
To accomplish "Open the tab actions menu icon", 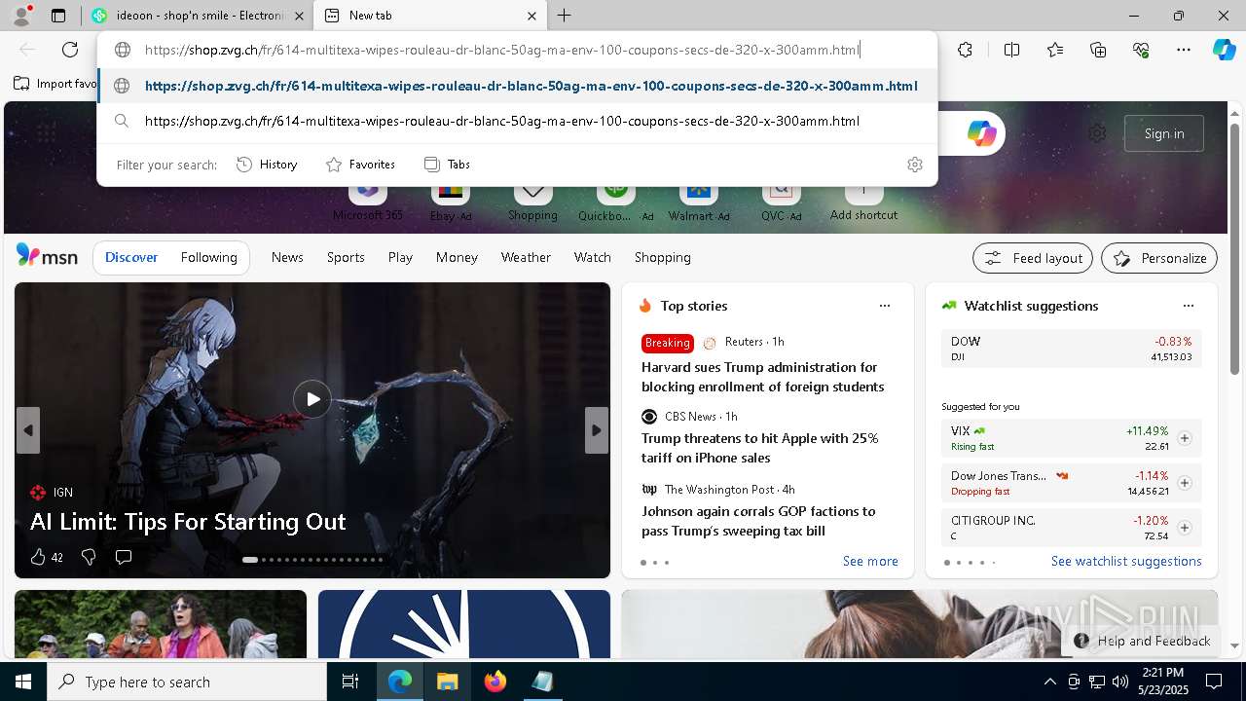I will [58, 16].
